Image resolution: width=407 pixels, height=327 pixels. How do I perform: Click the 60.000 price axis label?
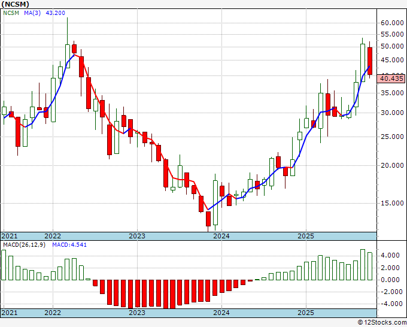pyautogui.click(x=392, y=23)
